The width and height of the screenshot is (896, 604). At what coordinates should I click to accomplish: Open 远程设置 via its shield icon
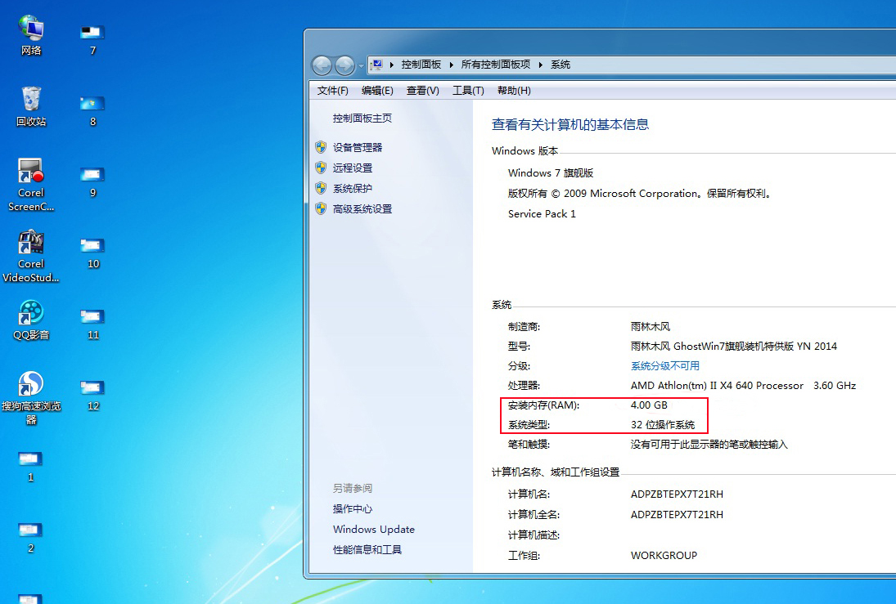coord(320,168)
